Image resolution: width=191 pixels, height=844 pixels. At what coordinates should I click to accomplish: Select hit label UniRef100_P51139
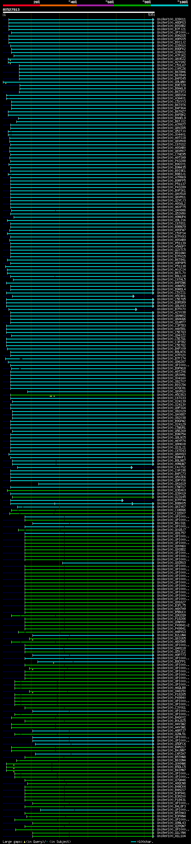tap(171, 243)
